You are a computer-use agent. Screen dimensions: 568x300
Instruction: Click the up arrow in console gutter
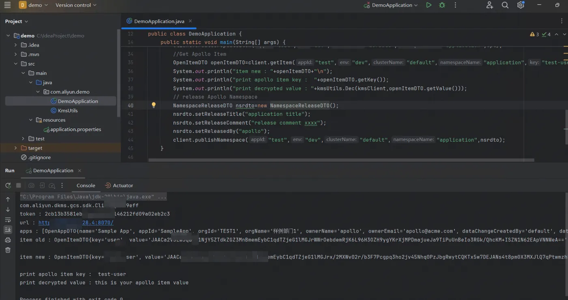coord(8,200)
